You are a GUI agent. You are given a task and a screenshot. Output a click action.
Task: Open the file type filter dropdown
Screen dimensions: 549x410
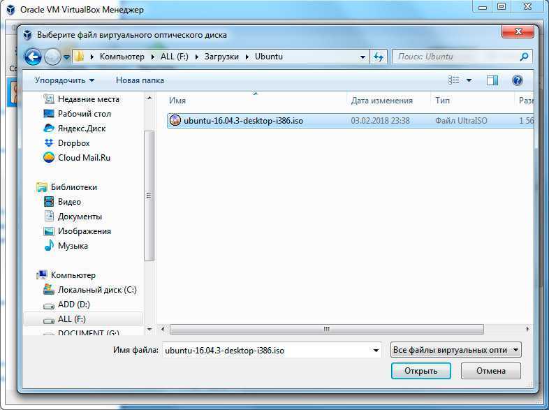point(455,350)
